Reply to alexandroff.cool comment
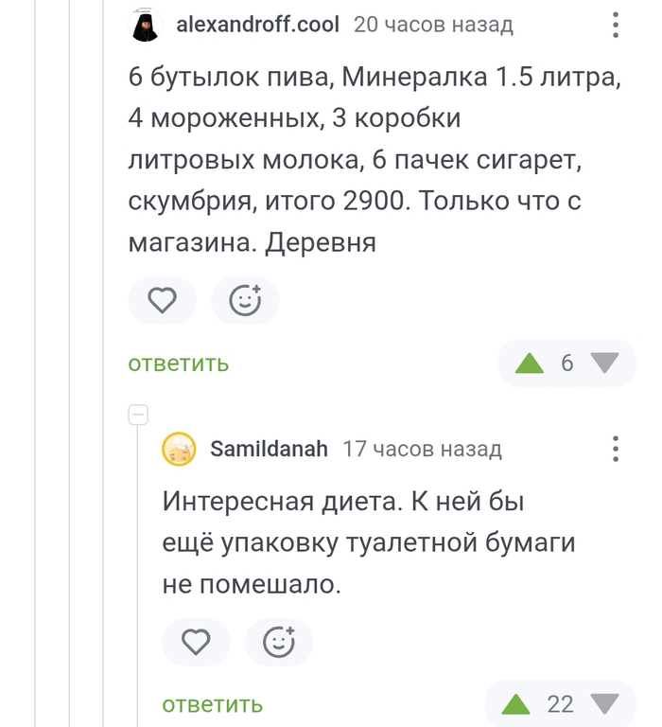Image resolution: width=662 pixels, height=727 pixels. tap(179, 363)
